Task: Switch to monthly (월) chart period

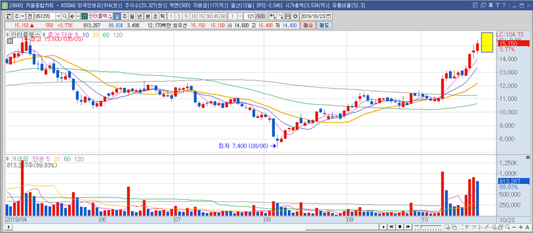Action: point(132,17)
